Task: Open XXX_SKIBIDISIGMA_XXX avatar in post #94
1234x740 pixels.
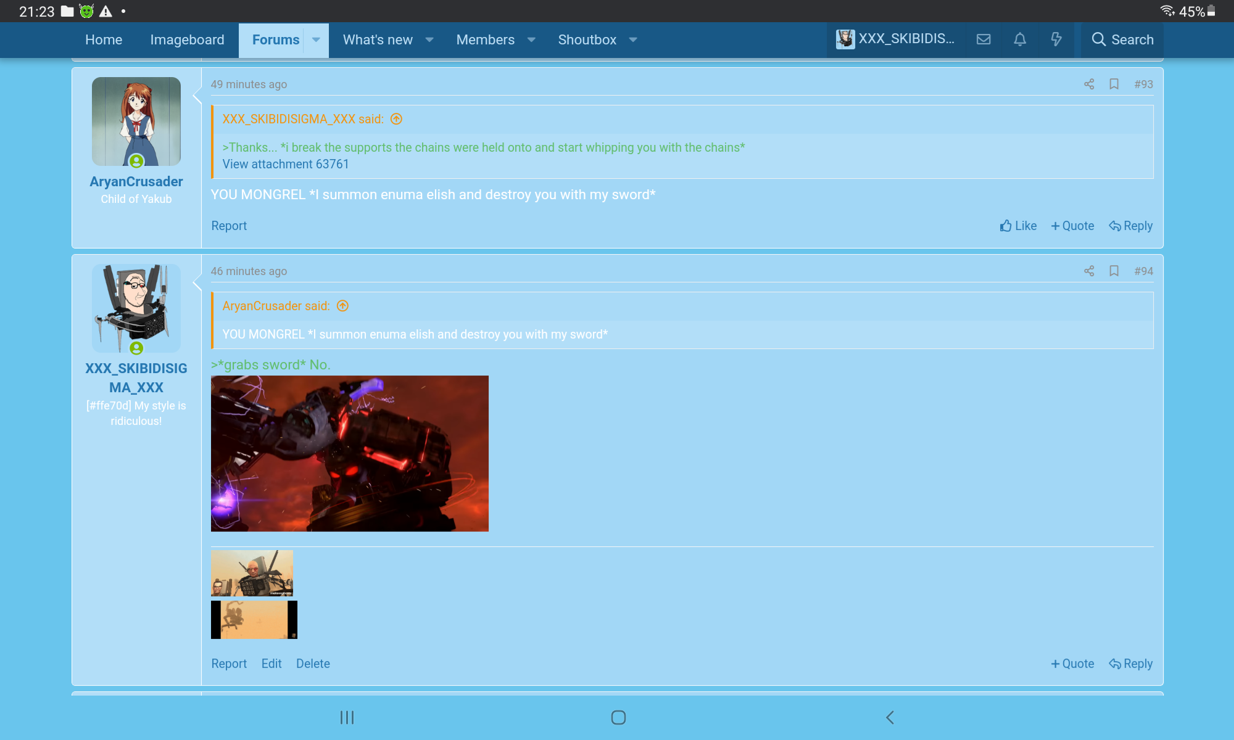Action: (x=136, y=308)
